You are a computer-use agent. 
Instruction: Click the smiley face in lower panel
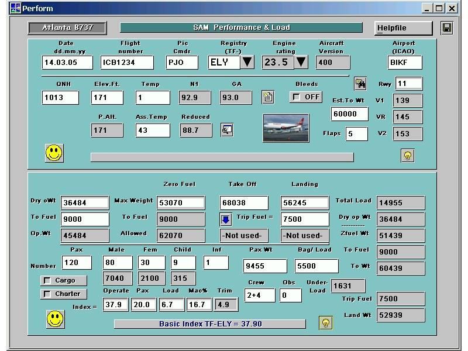[55, 319]
